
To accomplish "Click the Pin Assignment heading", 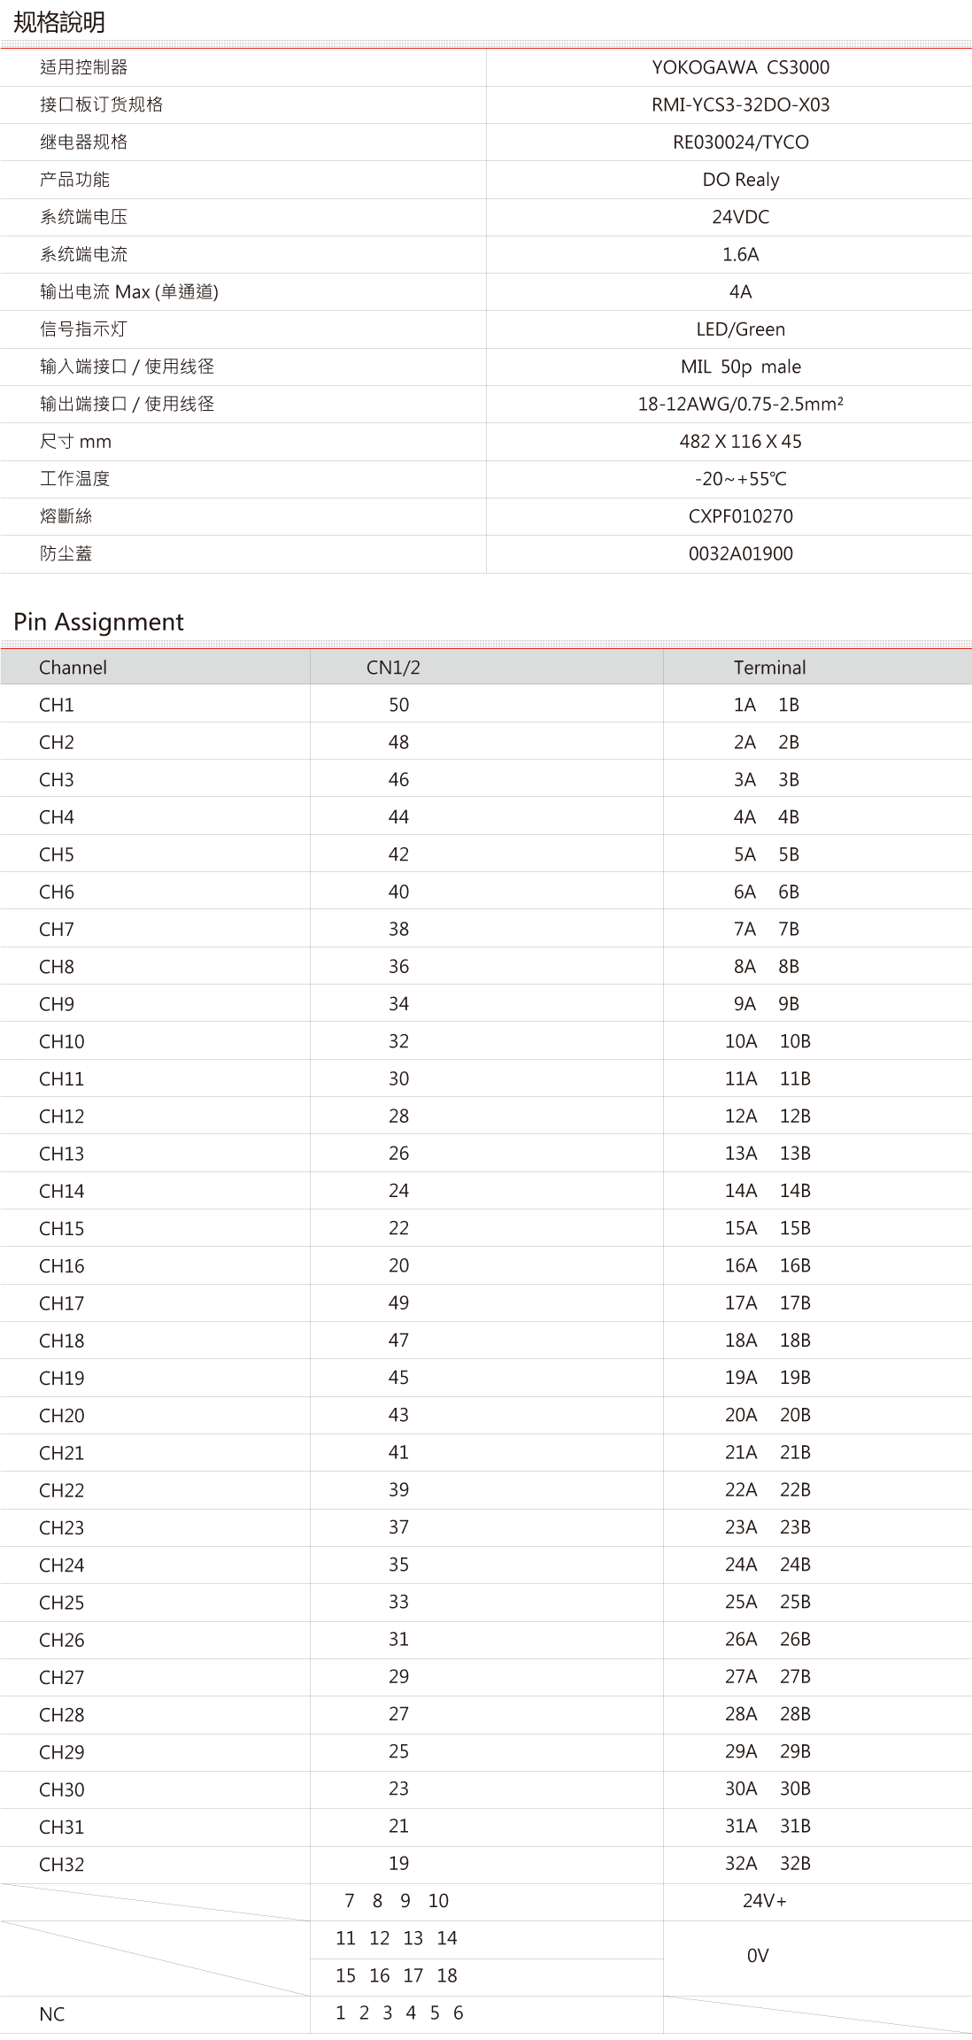I will click(98, 622).
